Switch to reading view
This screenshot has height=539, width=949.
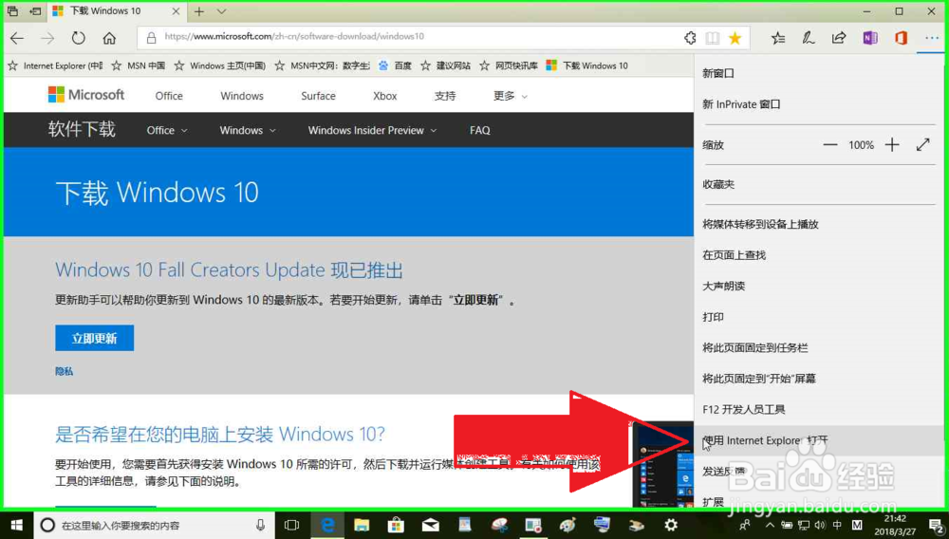[713, 38]
